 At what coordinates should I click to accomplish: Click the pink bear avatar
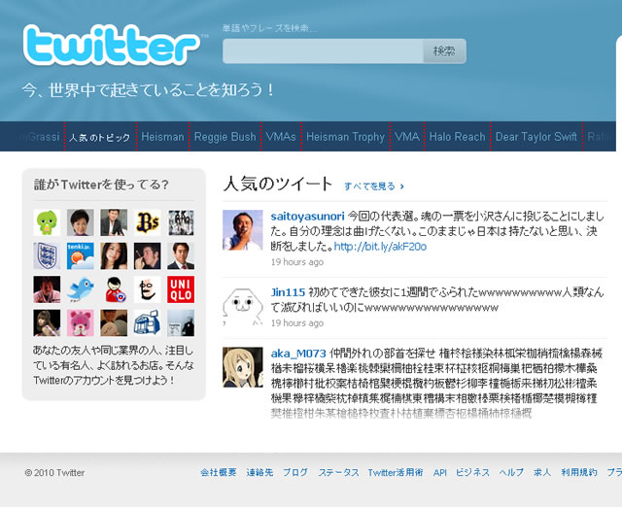click(x=80, y=322)
